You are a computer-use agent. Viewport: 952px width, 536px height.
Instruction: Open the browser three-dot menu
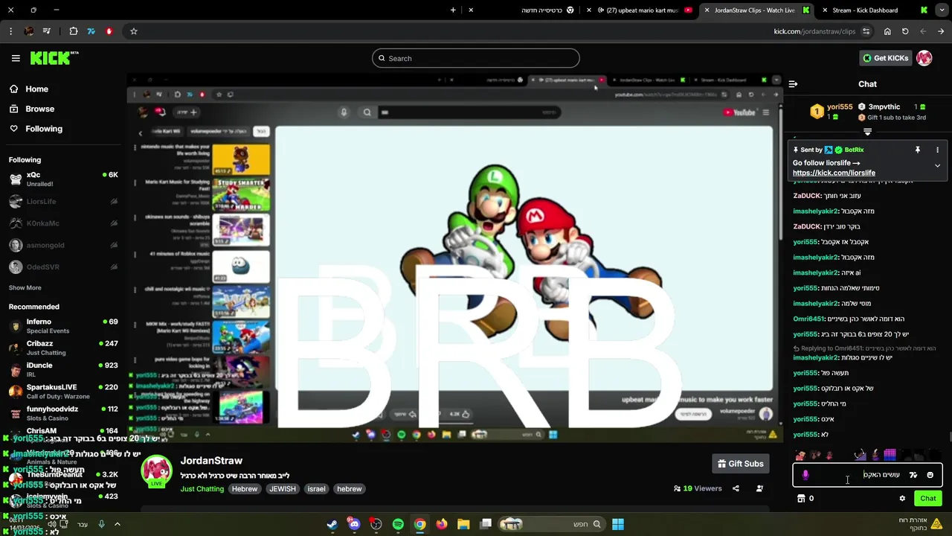point(10,31)
